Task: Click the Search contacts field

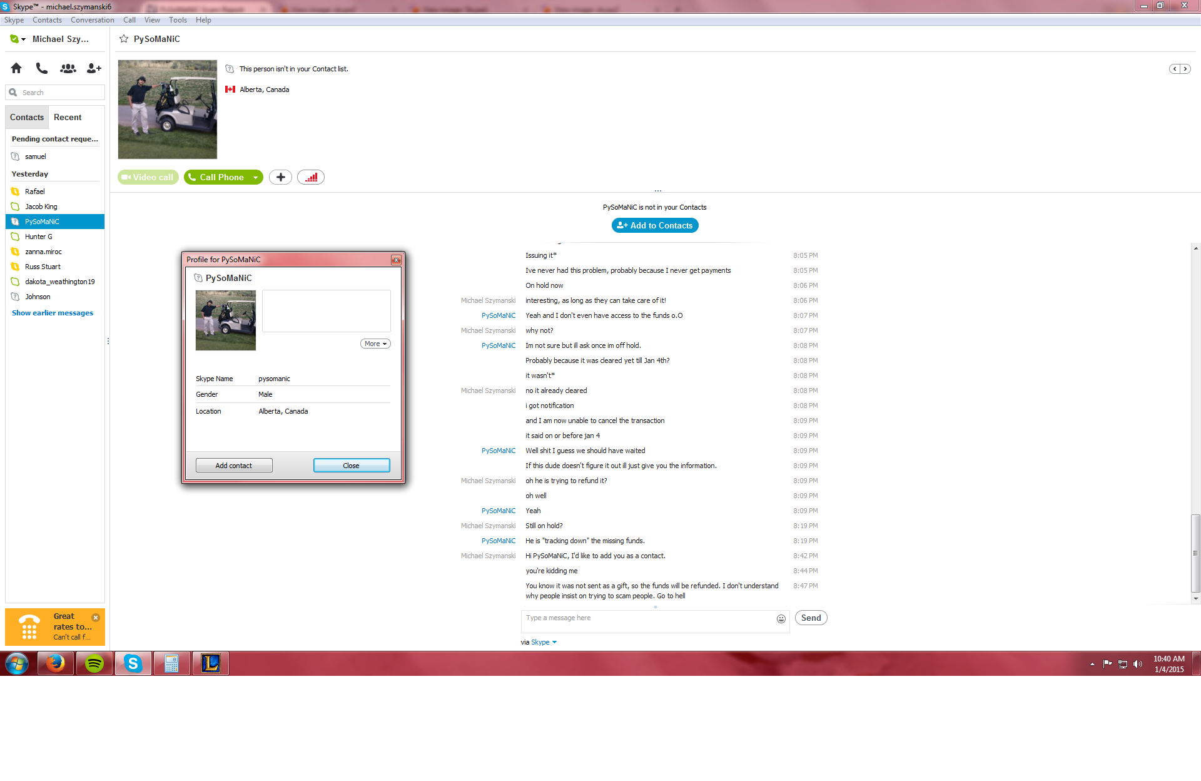Action: click(x=55, y=93)
